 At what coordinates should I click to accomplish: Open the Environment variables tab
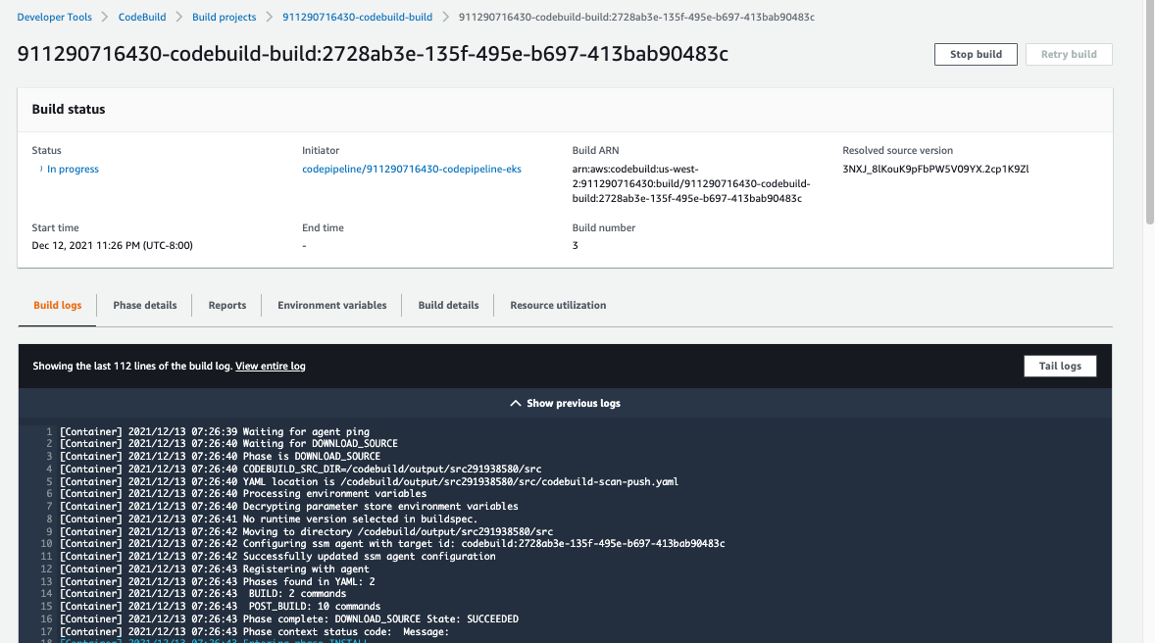[332, 305]
